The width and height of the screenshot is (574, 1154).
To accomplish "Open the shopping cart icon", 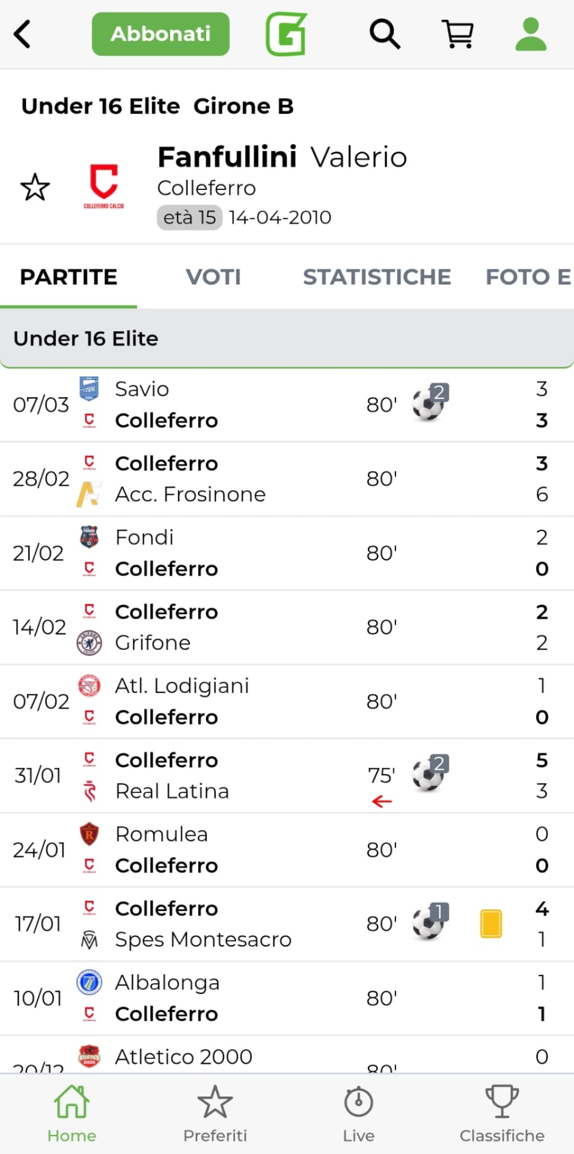I will (x=458, y=34).
